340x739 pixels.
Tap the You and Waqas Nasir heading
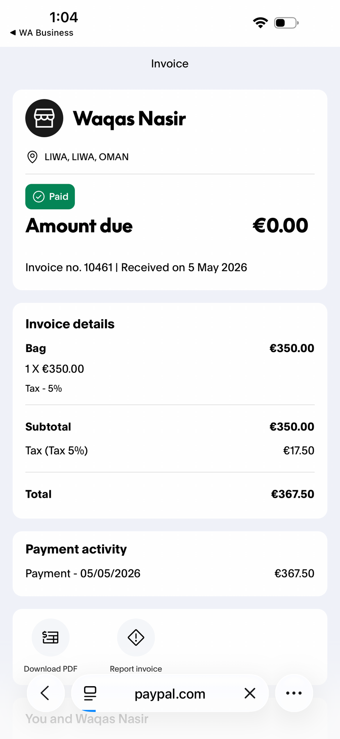pyautogui.click(x=87, y=719)
